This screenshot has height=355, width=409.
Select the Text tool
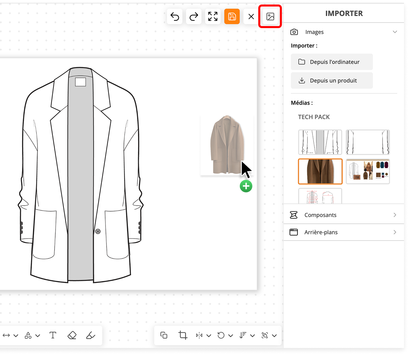(53, 335)
